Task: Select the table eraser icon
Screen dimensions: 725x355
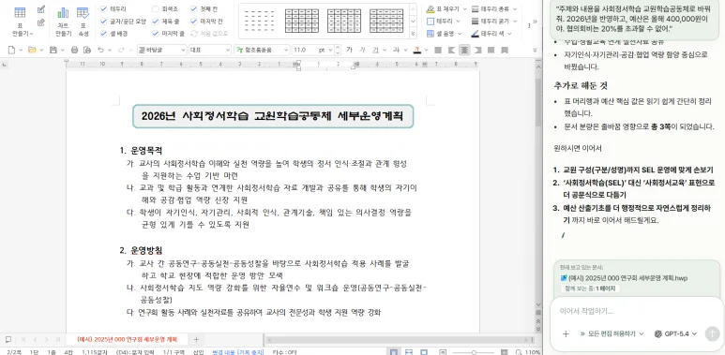Action: pyautogui.click(x=41, y=22)
